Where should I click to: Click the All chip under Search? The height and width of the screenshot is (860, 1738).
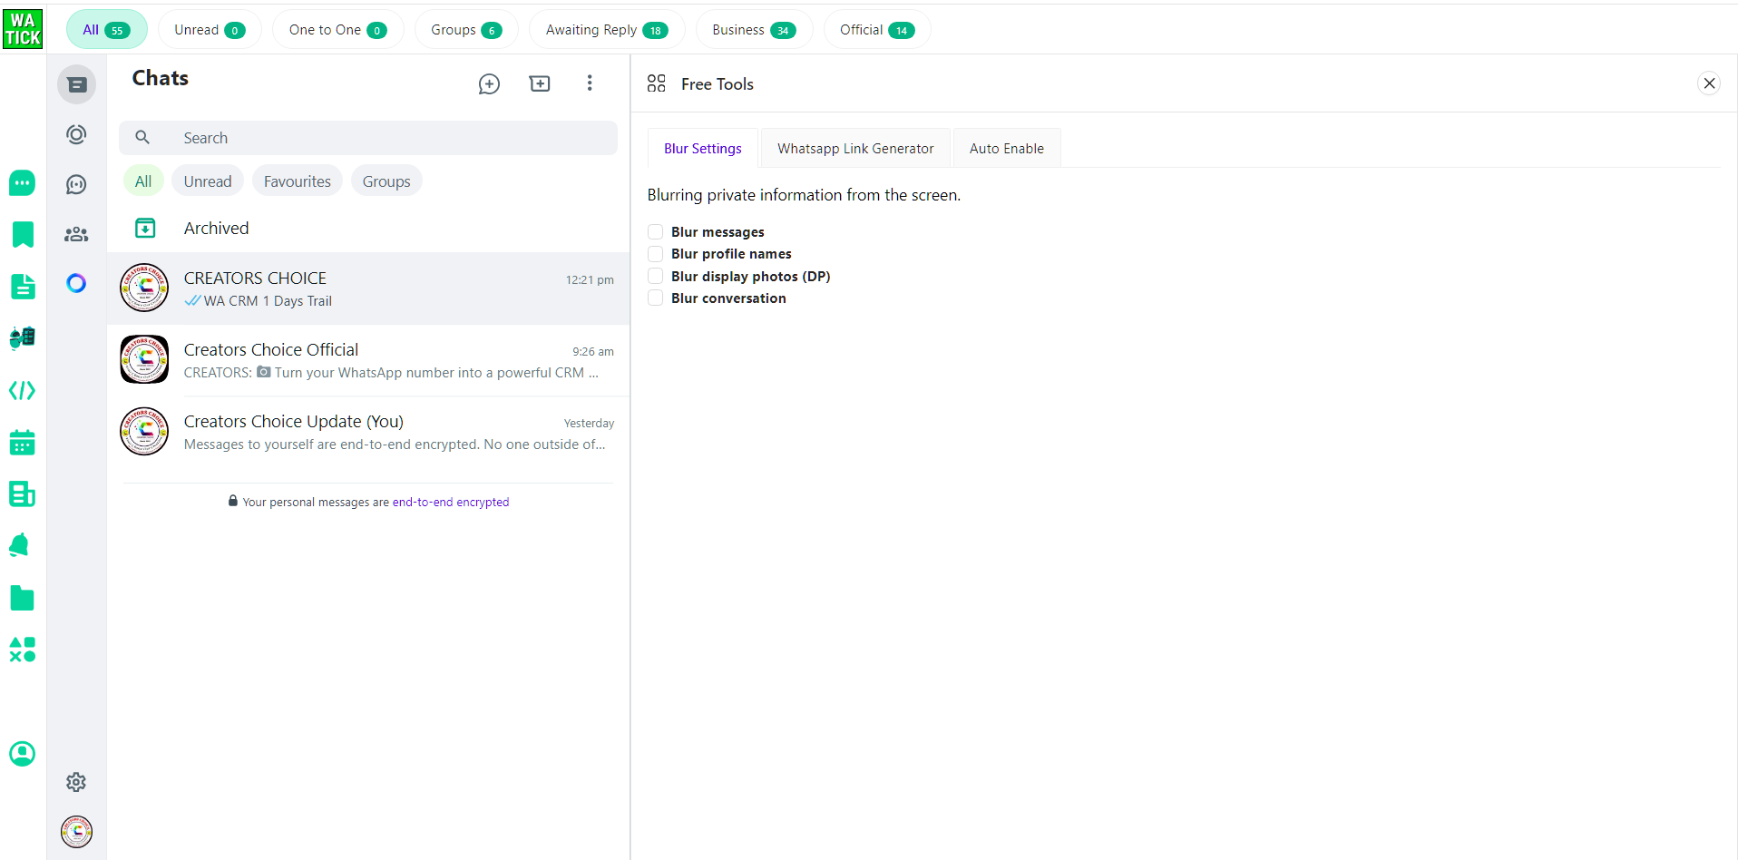point(143,181)
